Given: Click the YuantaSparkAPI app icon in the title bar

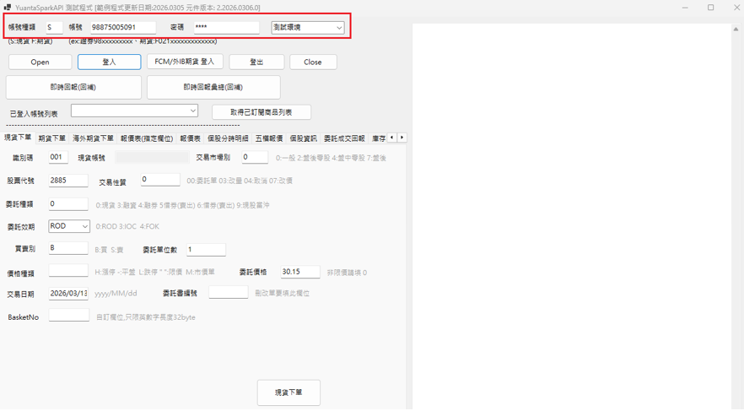Looking at the screenshot, I should (7, 8).
